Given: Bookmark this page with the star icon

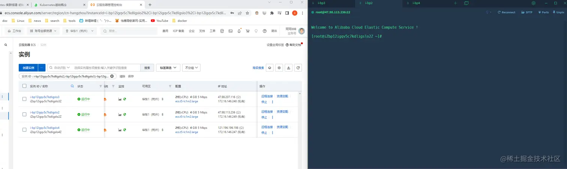Looking at the screenshot, I should pyautogui.click(x=247, y=13).
